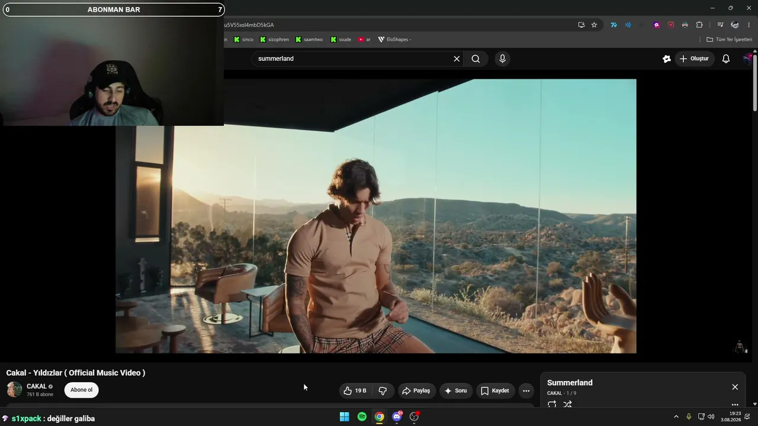Like the Yıldızlar video
758x426 pixels.
[355, 390]
